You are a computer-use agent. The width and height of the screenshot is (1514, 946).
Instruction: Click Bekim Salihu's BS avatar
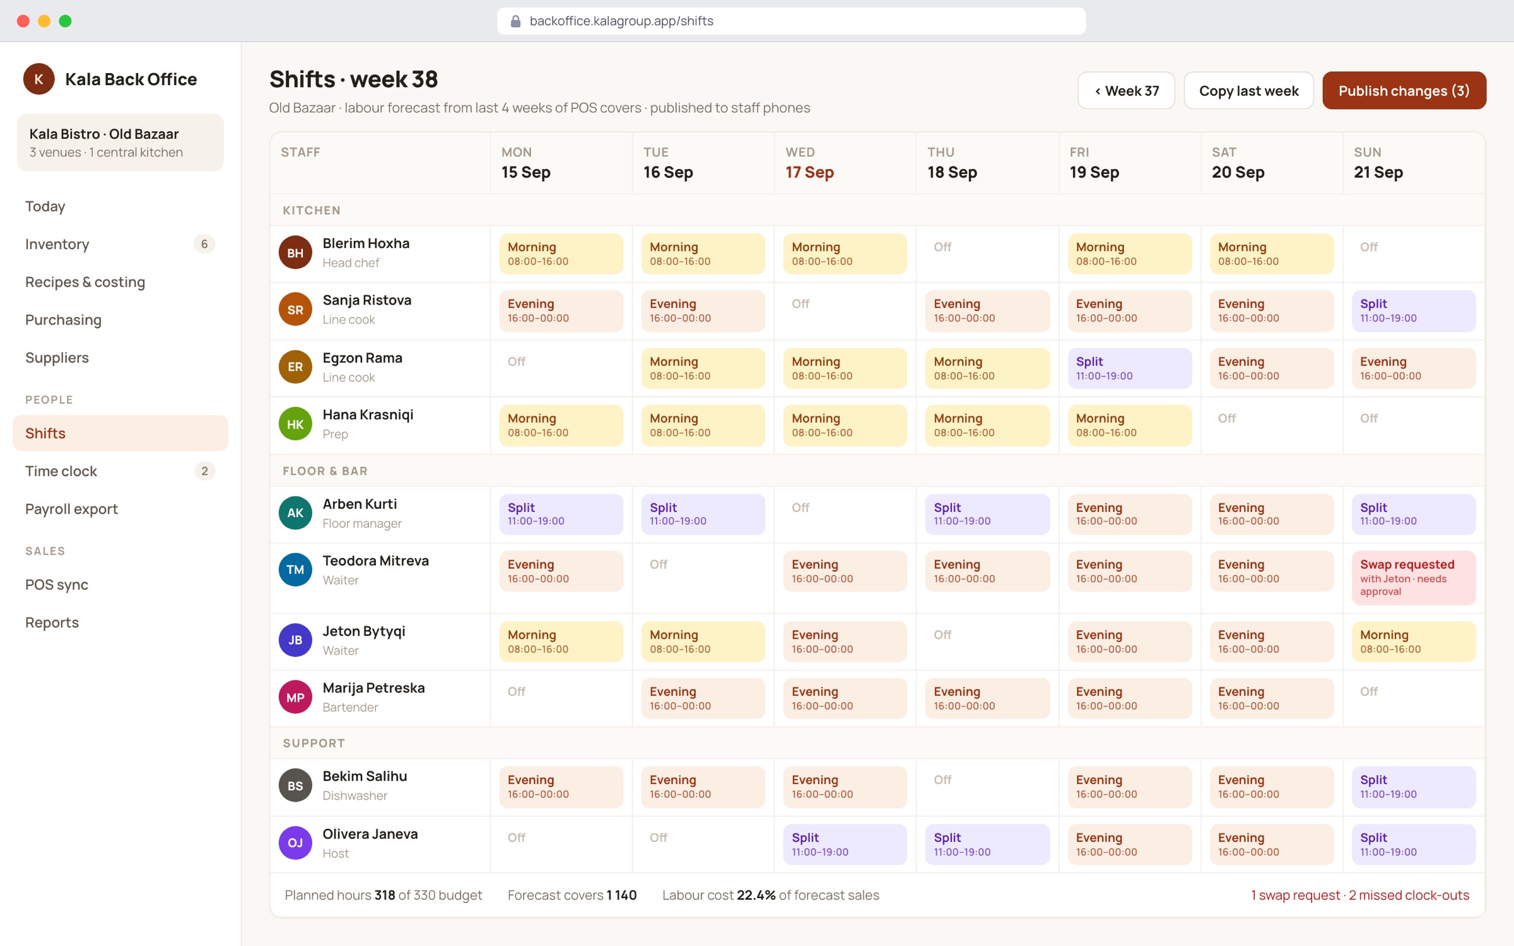pos(295,786)
